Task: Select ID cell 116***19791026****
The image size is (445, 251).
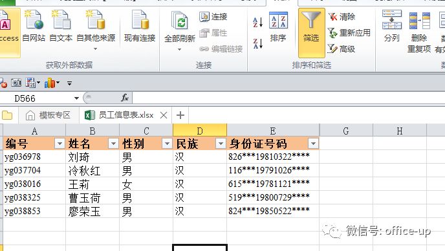Action: (x=273, y=170)
